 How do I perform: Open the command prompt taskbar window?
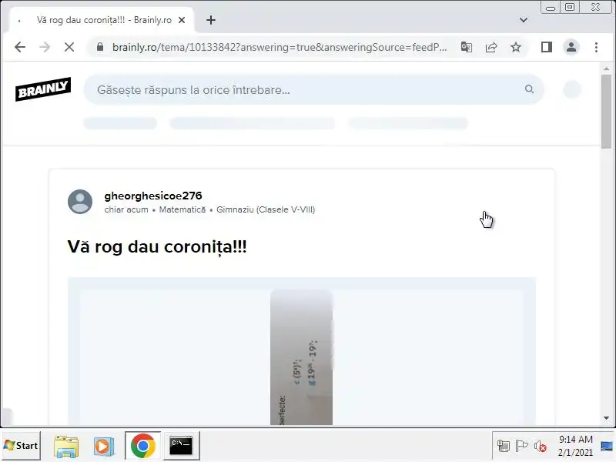coord(181,446)
